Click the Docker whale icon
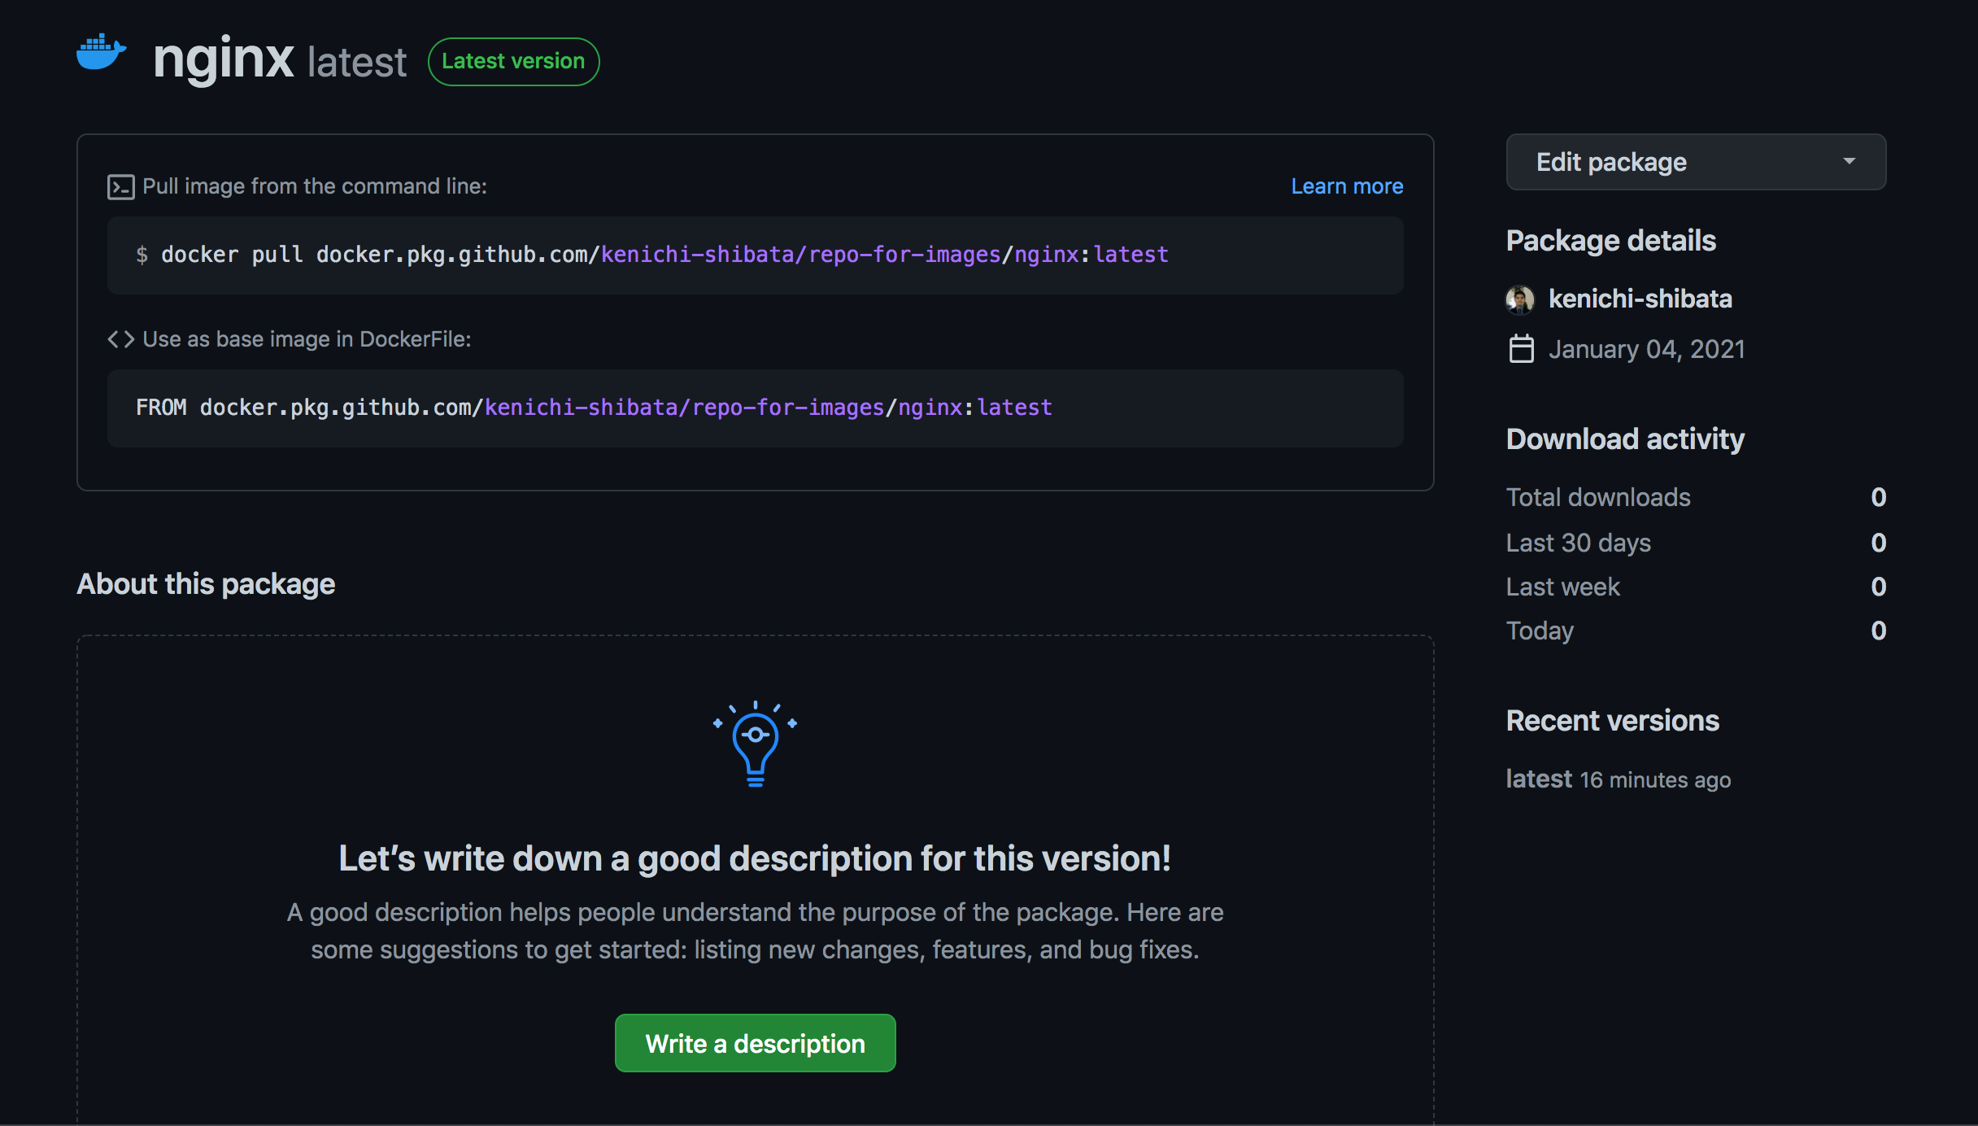Viewport: 1978px width, 1126px height. pos(101,54)
